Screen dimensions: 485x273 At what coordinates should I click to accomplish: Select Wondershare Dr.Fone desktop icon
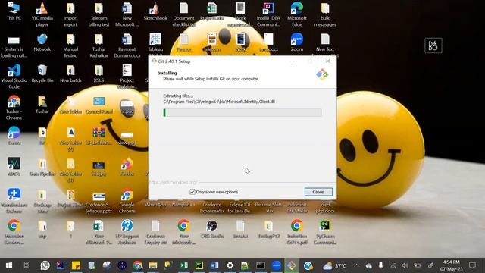14,202
